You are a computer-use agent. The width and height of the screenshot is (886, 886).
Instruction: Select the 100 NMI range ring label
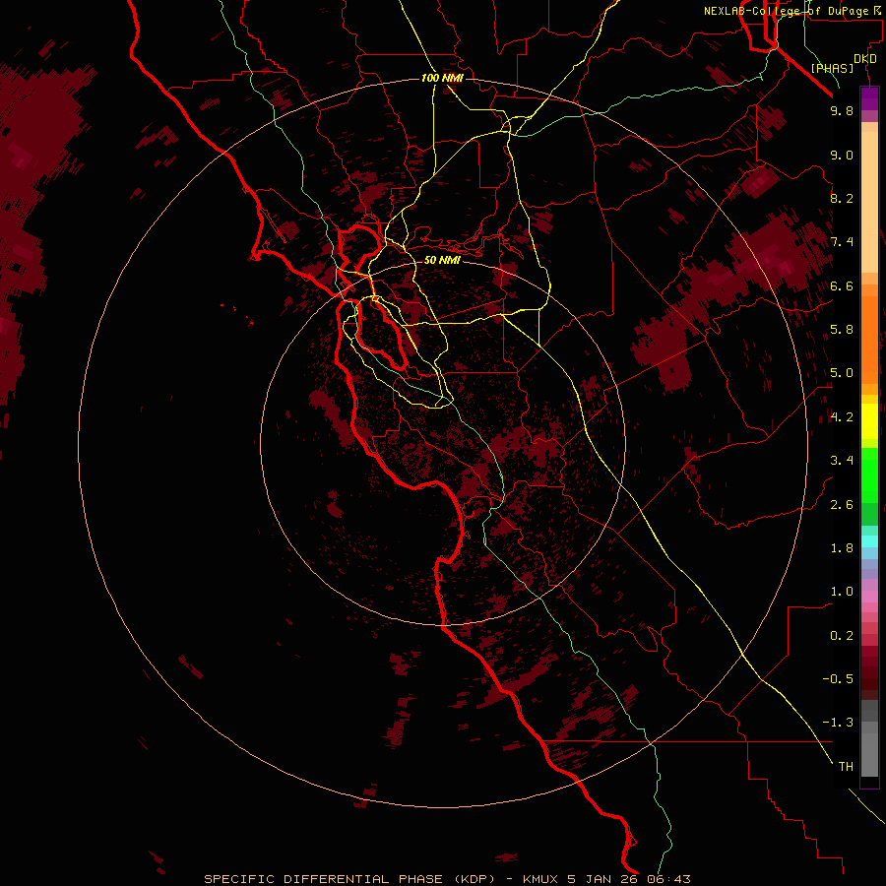tap(442, 78)
